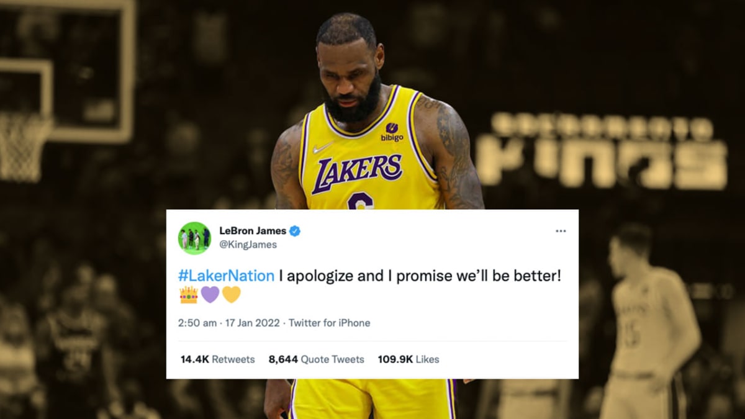Click the blue verified badge icon
This screenshot has width=745, height=419.
pos(295,231)
